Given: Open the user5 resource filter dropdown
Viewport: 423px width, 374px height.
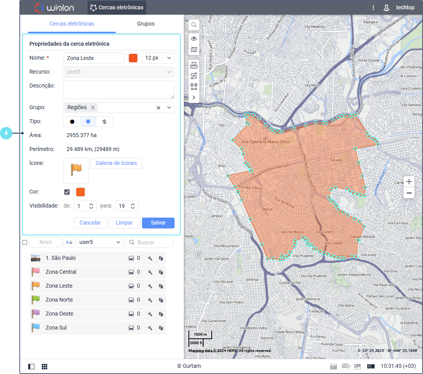Looking at the screenshot, I should 100,242.
